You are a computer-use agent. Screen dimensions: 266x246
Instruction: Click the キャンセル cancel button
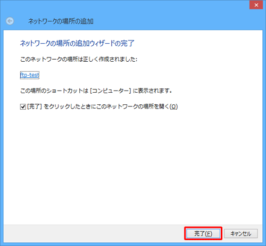pos(241,234)
